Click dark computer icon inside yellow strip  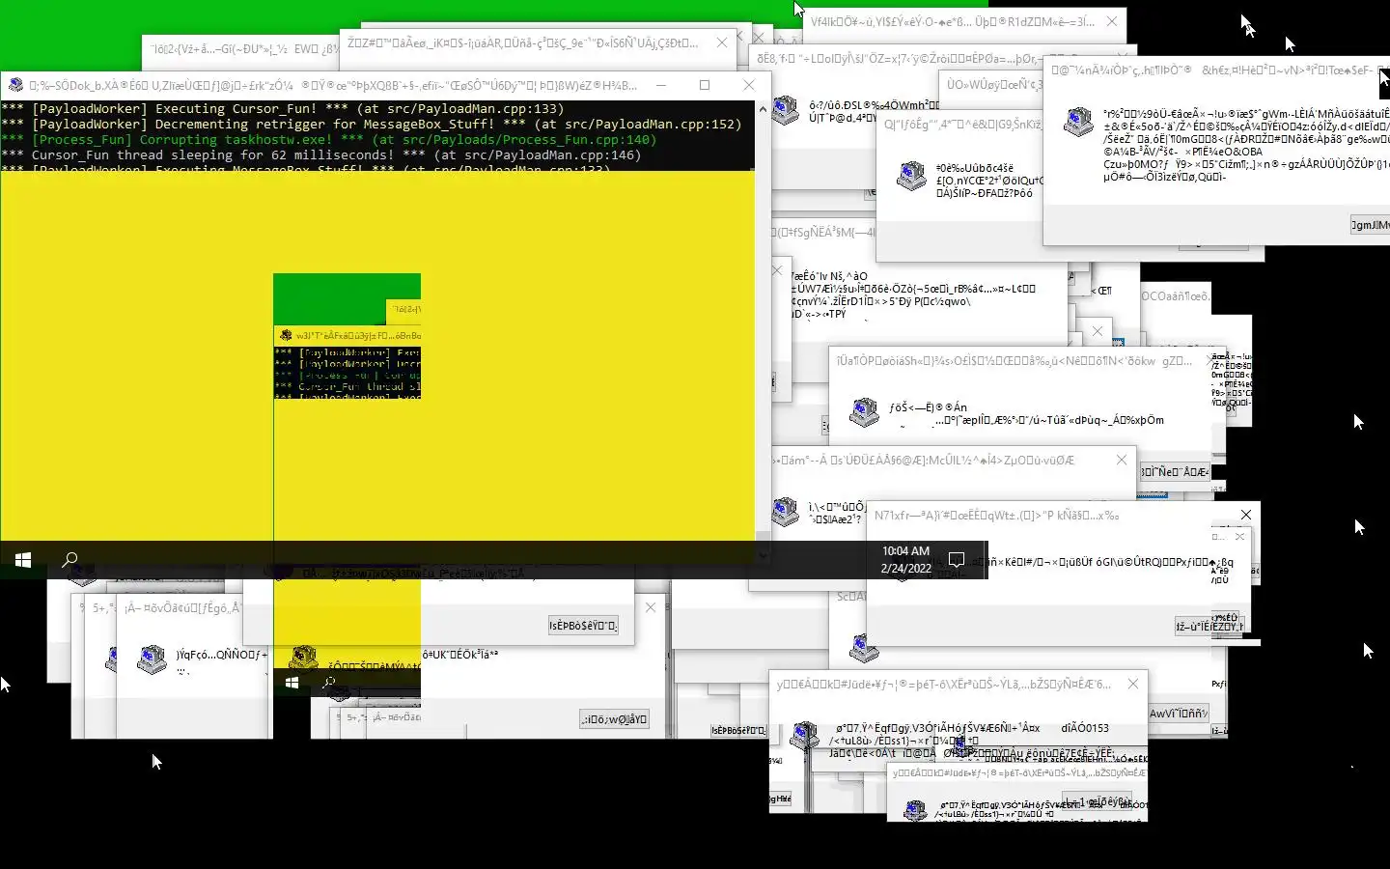point(304,659)
